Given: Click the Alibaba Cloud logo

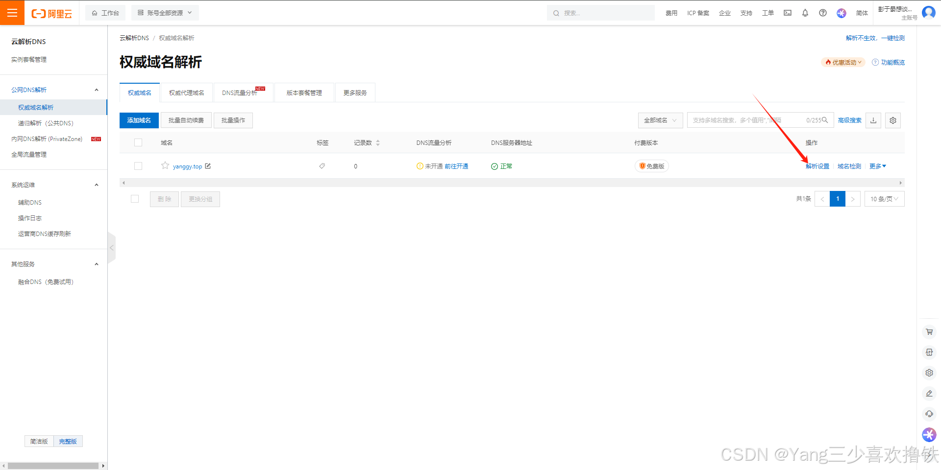Looking at the screenshot, I should point(51,13).
